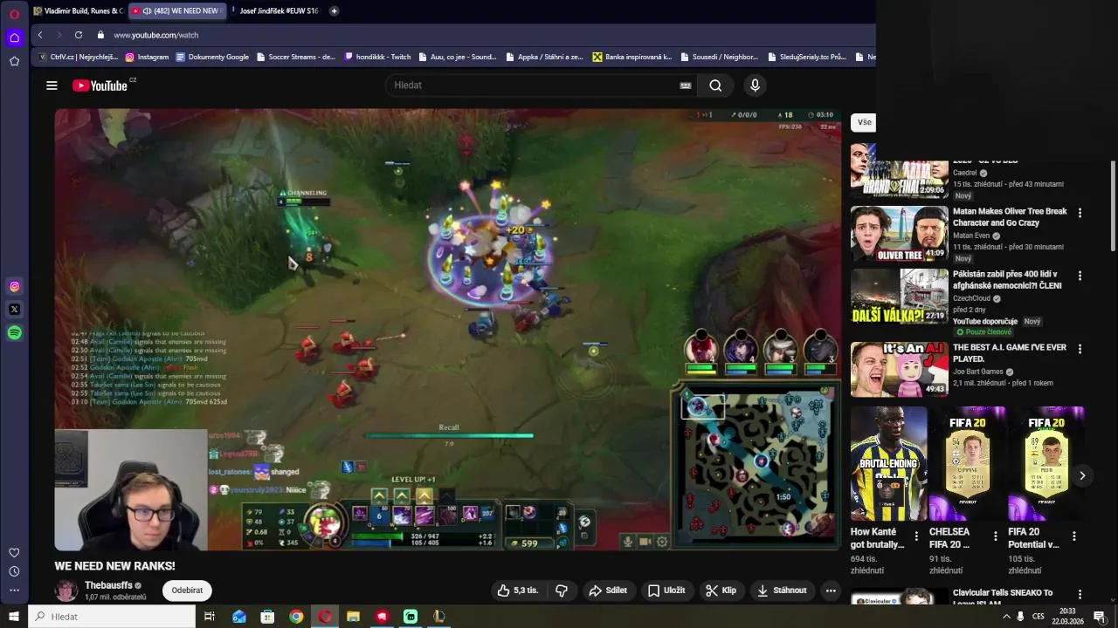Screen dimensions: 1118x628
Task: Share the video via Sdílet button
Action: (608, 590)
